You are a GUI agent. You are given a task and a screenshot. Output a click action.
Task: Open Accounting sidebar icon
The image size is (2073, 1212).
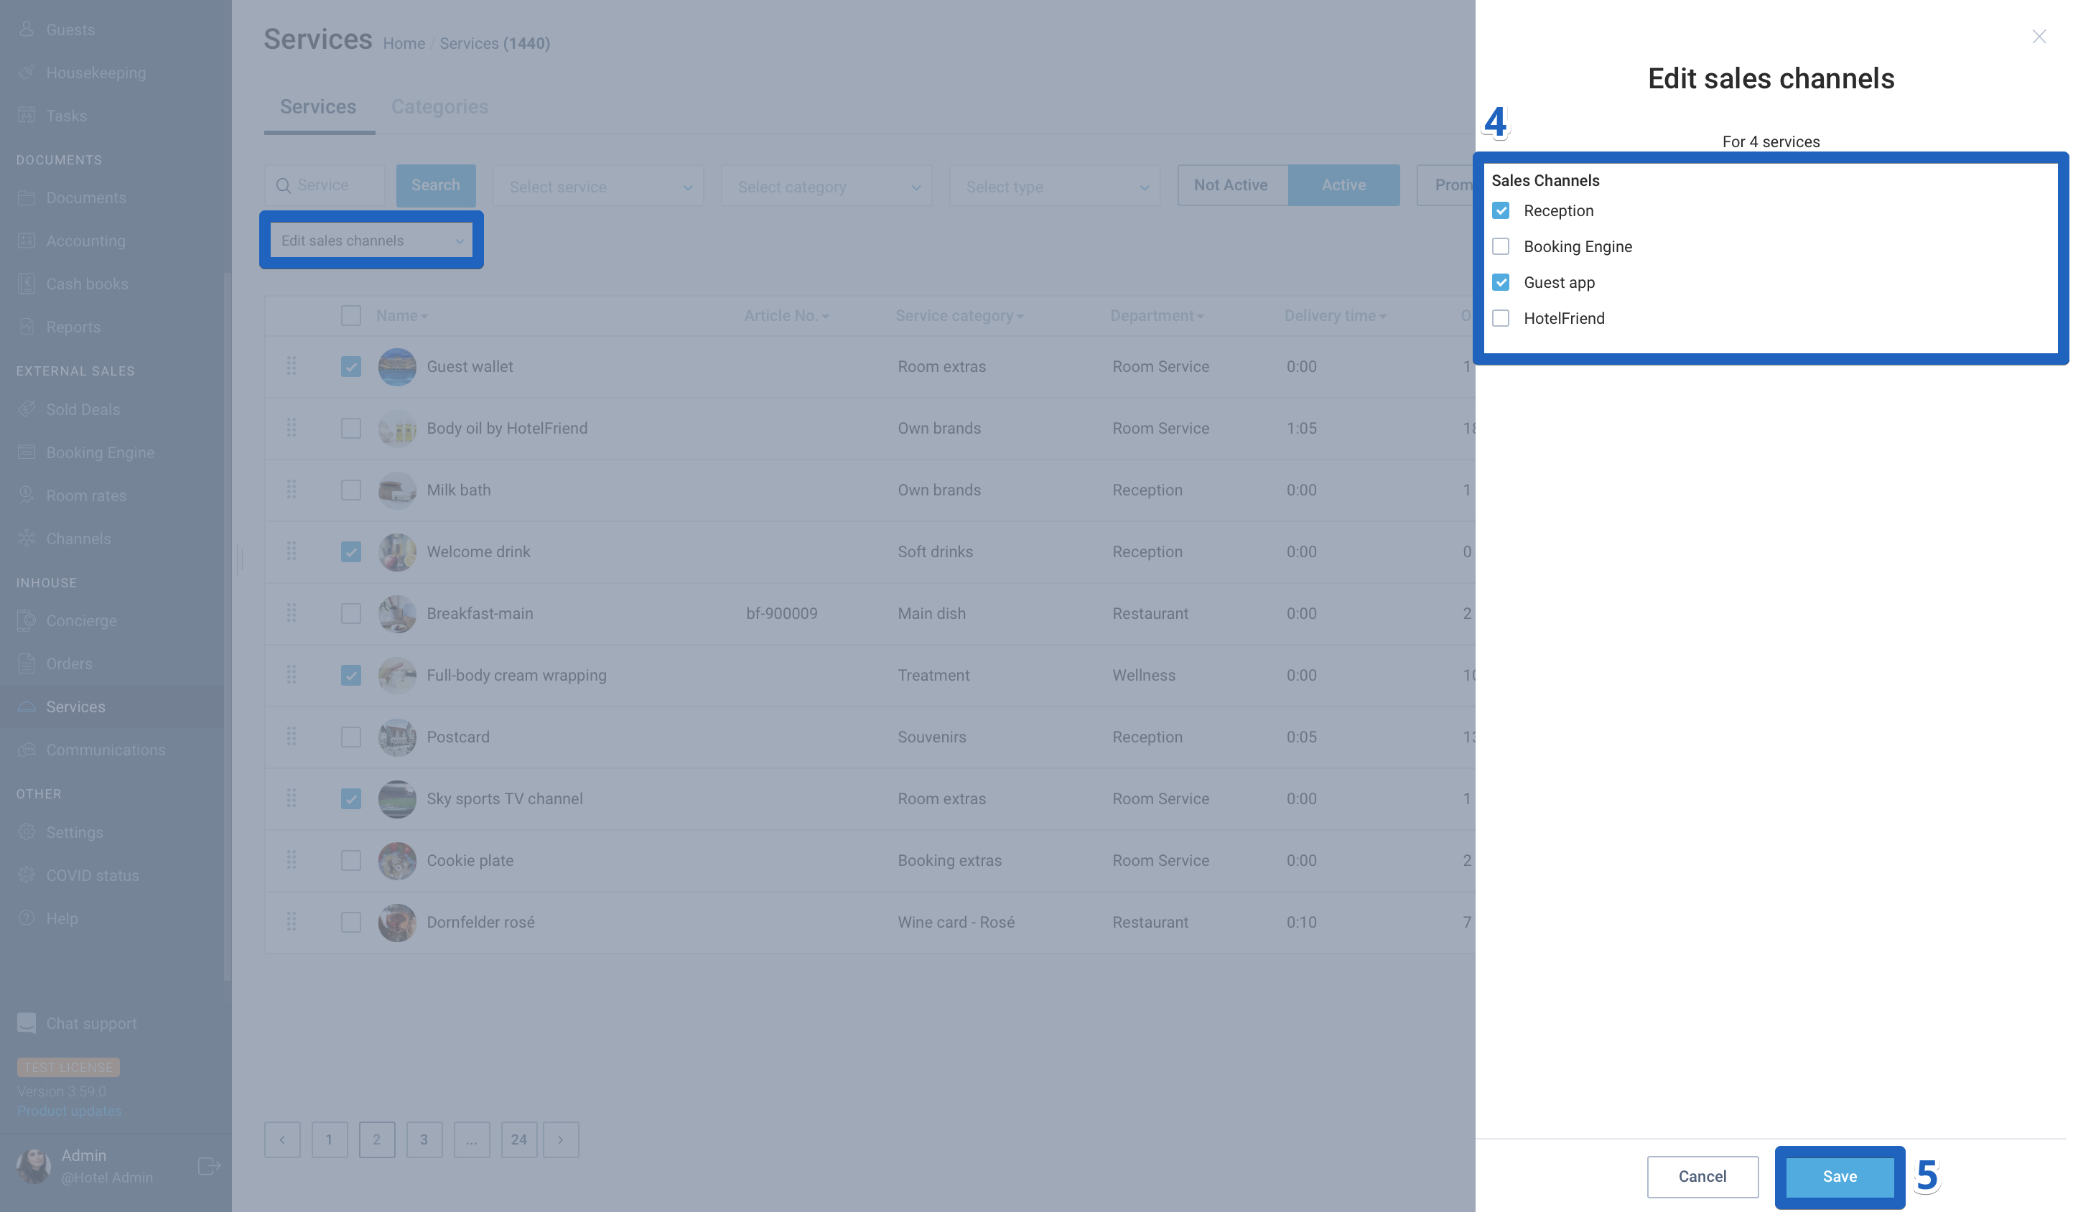tap(27, 241)
